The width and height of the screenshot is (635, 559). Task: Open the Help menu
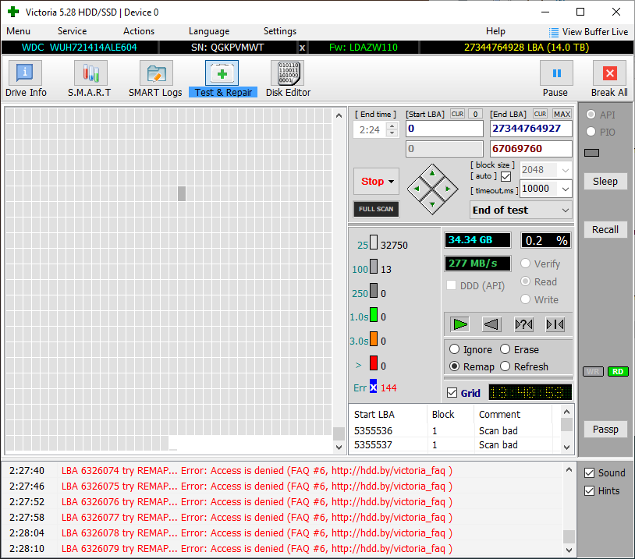tap(495, 31)
